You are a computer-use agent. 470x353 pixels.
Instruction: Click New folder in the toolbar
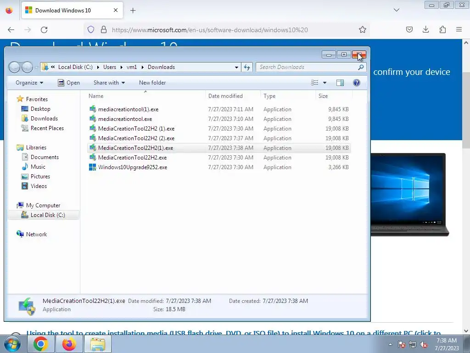[152, 83]
